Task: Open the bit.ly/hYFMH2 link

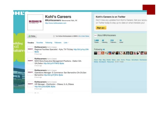Action: (x=51, y=63)
